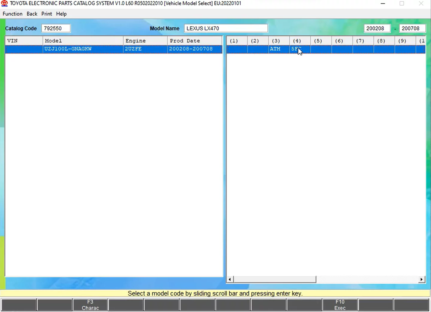Image resolution: width=431 pixels, height=312 pixels.
Task: Click the horizontal scrollbar thumb
Action: [274, 279]
